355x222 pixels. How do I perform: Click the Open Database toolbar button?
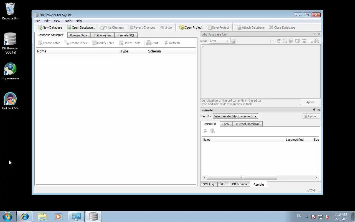80,27
